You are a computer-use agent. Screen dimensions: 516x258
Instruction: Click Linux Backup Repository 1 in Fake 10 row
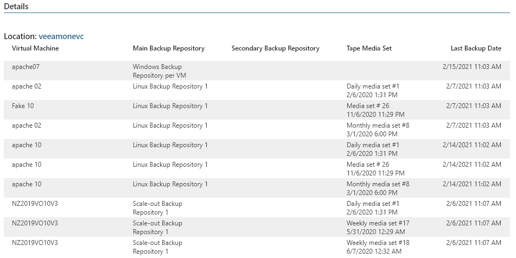click(x=170, y=106)
